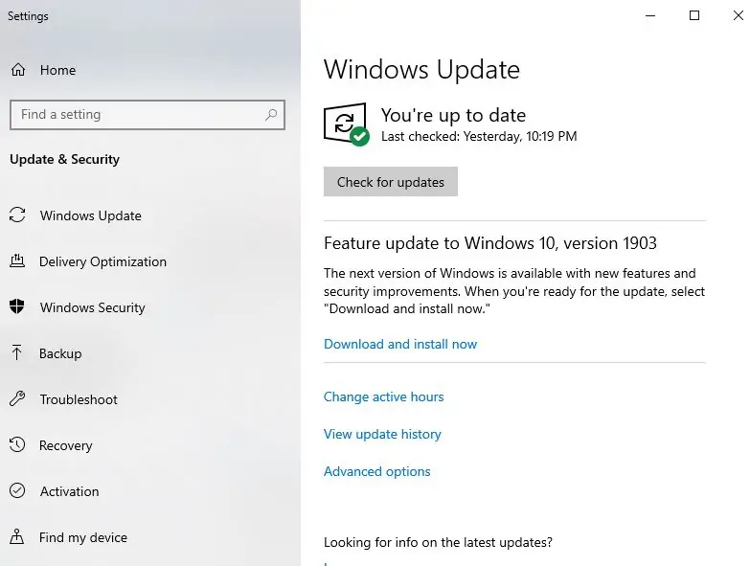Close the Settings window

pyautogui.click(x=739, y=15)
